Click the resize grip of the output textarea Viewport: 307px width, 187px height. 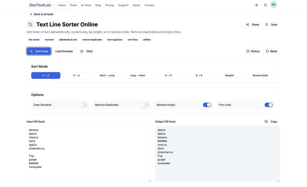pos(278,181)
